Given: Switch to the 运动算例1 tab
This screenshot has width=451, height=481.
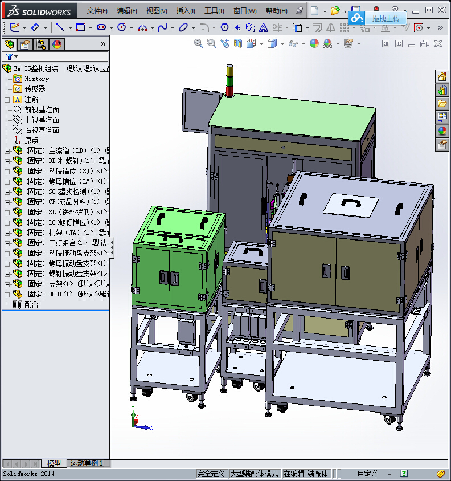Looking at the screenshot, I should [87, 463].
